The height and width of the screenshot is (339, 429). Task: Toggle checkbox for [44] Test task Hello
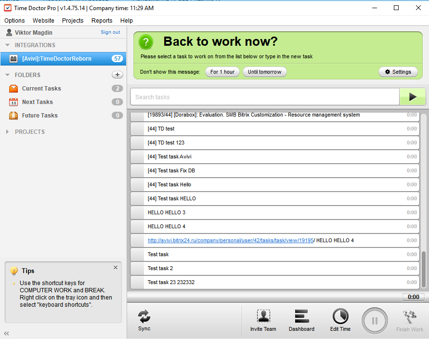tap(137, 184)
